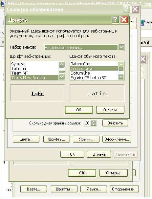This screenshot has width=152, height=199.
Task: Click OK in the Шрифты dialog
Action: pyautogui.click(x=79, y=110)
